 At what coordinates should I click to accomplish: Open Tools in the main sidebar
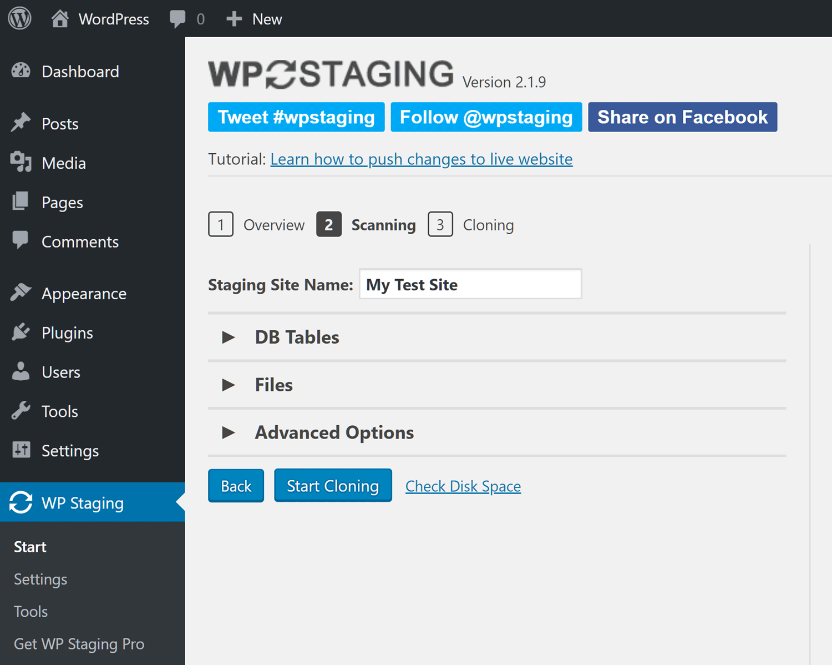[60, 412]
